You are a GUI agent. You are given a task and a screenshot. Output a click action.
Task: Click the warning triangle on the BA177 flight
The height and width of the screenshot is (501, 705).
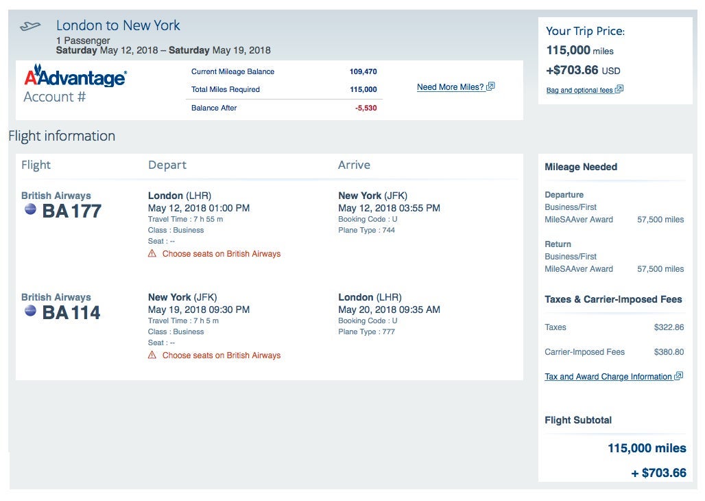(152, 254)
